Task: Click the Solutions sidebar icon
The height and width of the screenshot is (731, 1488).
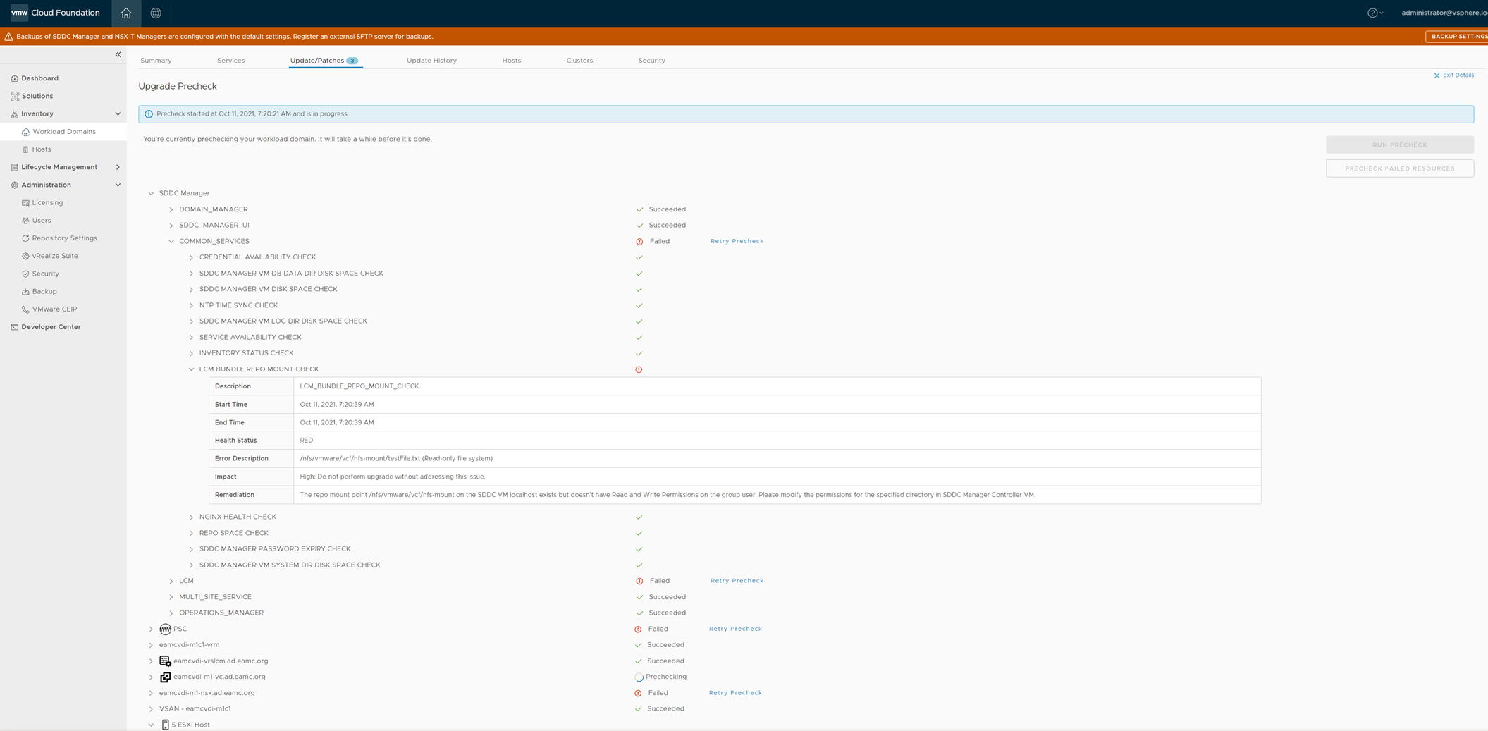Action: tap(15, 96)
